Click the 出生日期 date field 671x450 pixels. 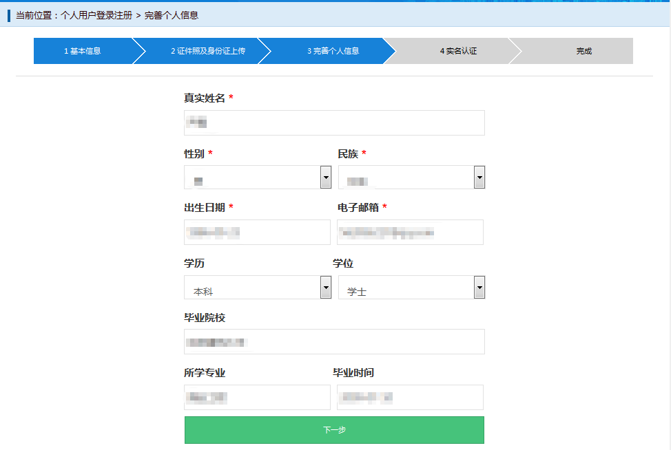pyautogui.click(x=257, y=232)
